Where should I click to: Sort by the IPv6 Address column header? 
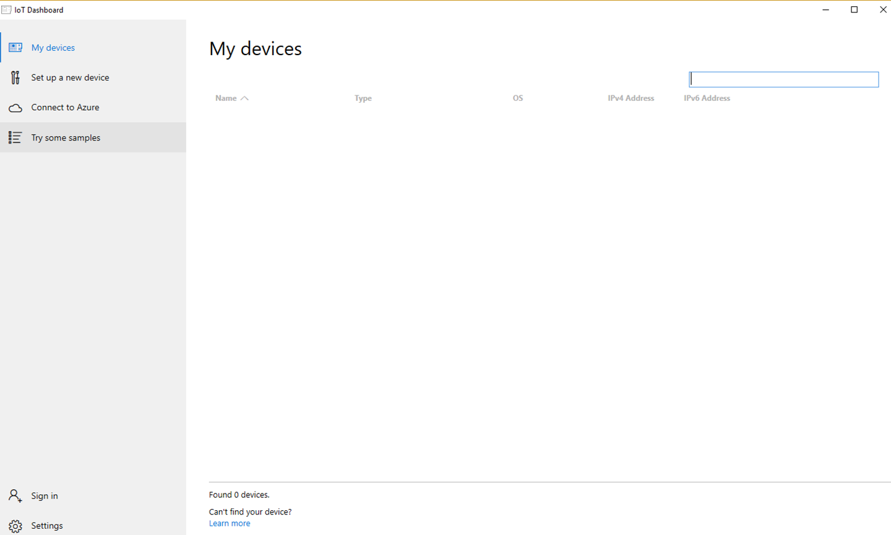[x=707, y=98]
